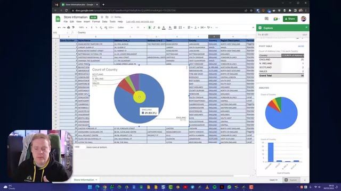Open a new browser tab

pos(103,4)
